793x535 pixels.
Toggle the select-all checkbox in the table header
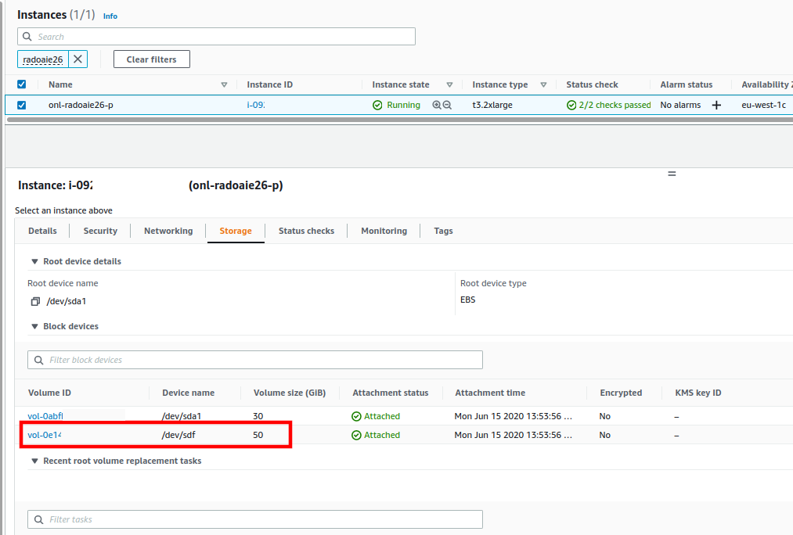pos(21,84)
